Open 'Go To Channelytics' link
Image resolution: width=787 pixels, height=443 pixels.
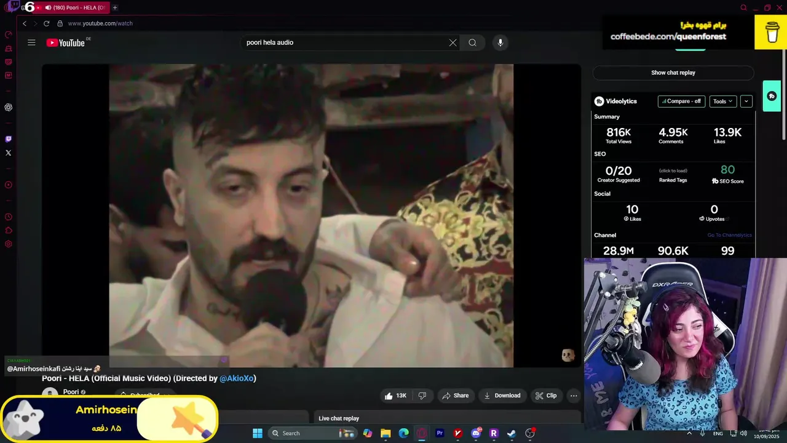[729, 235]
